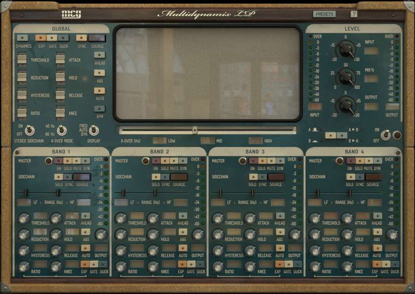Image resolution: width=415 pixels, height=294 pixels.
Task: Adjust the global REDUCTION wheel
Action: (x=22, y=77)
